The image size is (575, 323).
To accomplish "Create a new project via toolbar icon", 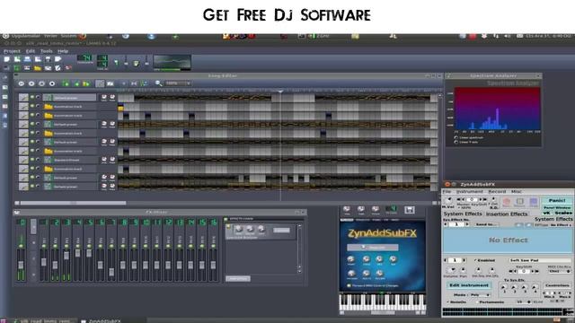I will pos(6,59).
